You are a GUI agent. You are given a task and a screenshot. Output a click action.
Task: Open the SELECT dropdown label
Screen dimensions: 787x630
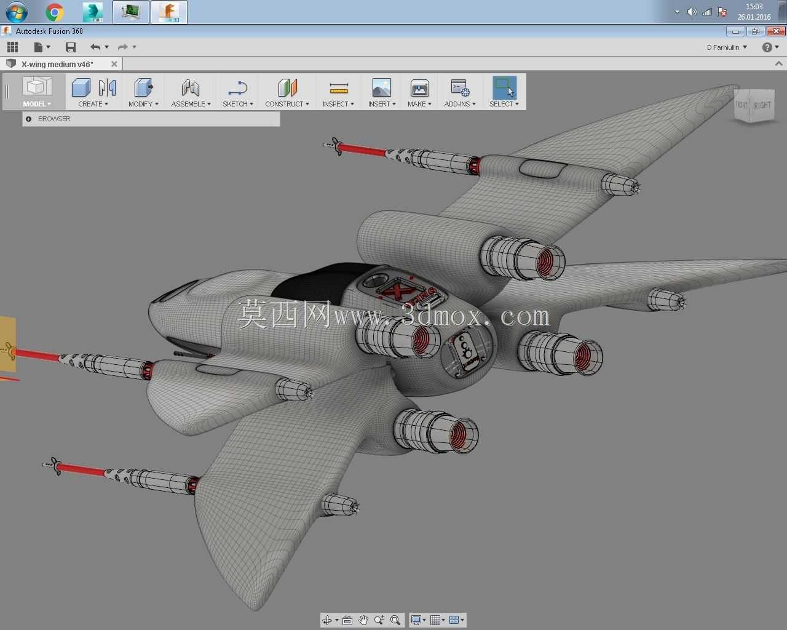point(504,104)
